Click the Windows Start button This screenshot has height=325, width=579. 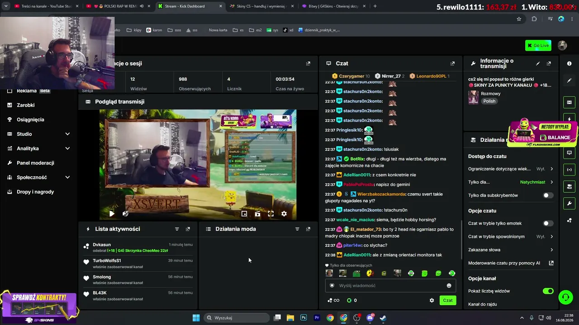(x=196, y=318)
